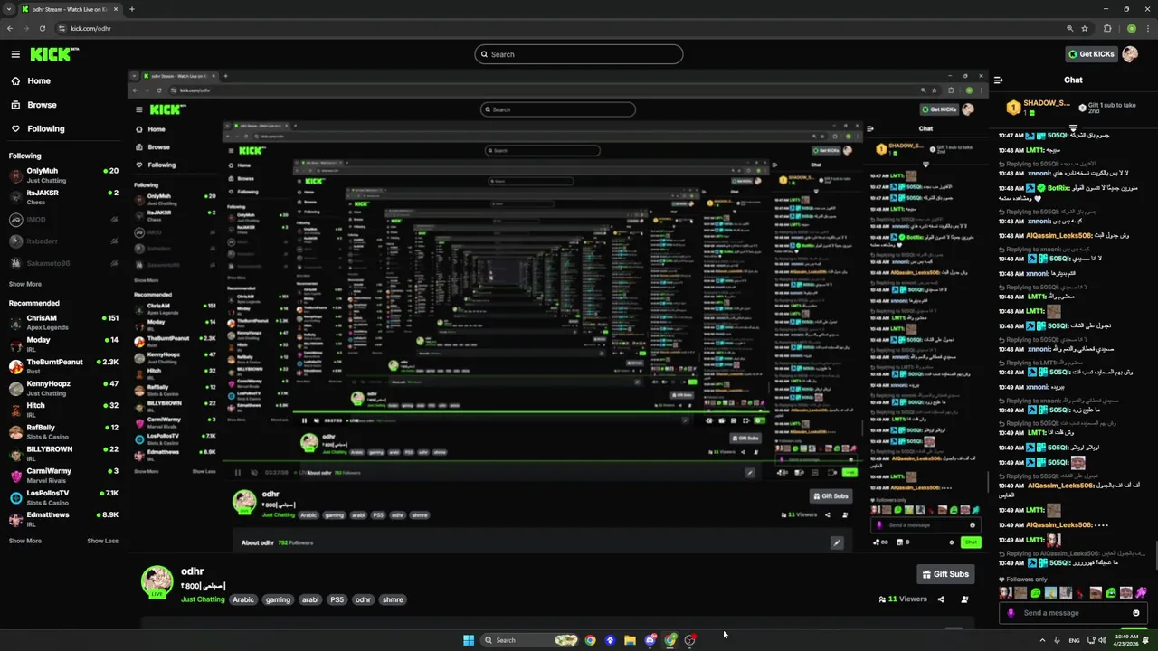Open TheBurntPeanut recommended channel
This screenshot has width=1158, height=651.
click(x=63, y=365)
